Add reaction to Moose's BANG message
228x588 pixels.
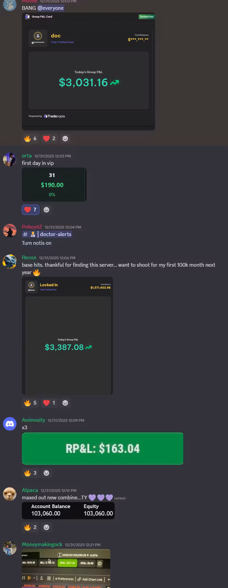[65, 139]
